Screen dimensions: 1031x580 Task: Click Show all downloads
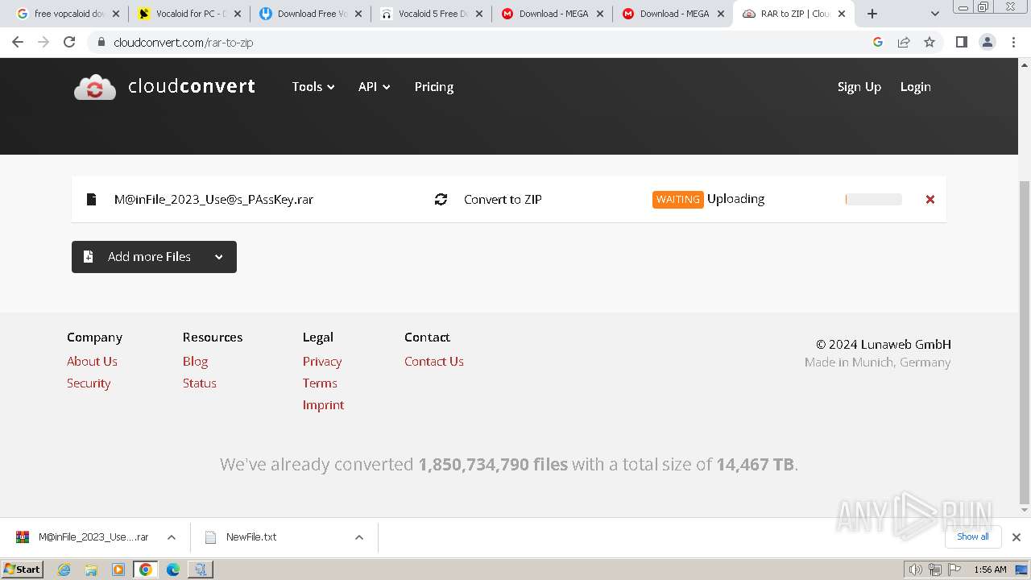point(973,536)
